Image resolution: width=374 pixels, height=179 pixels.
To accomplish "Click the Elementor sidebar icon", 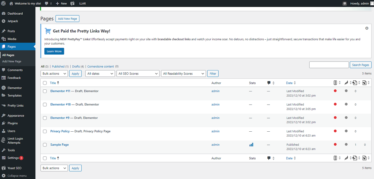I will [x=4, y=88].
